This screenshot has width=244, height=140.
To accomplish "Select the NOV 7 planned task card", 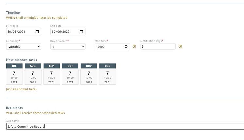I will click(x=89, y=74).
